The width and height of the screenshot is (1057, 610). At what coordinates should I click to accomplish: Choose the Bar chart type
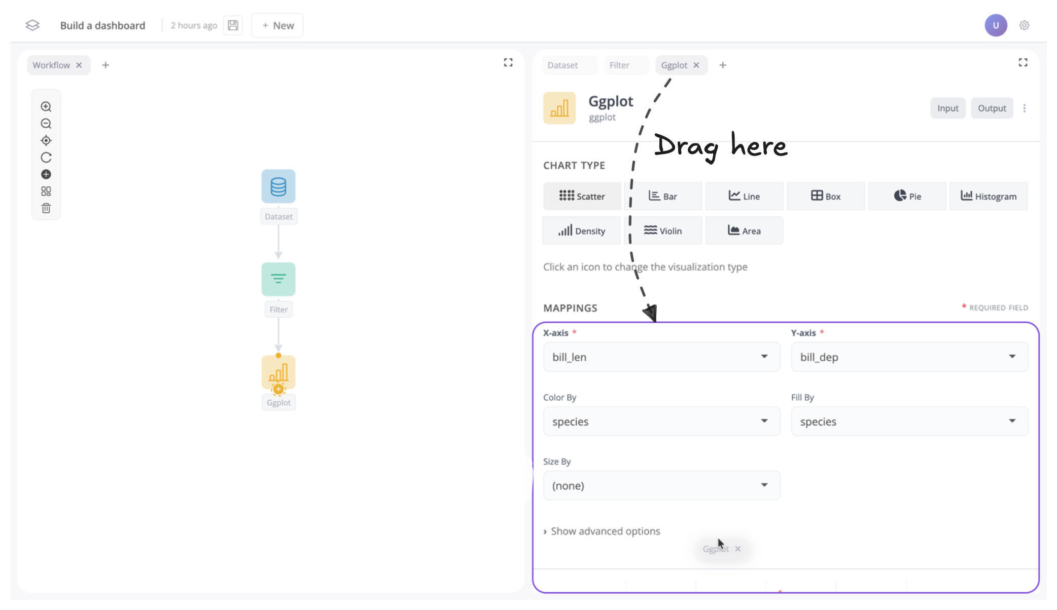pos(662,196)
